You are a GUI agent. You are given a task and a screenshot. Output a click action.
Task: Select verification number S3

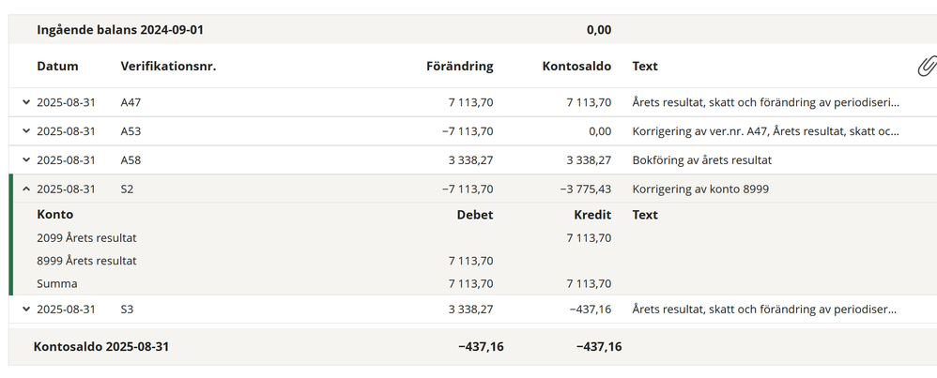(127, 309)
